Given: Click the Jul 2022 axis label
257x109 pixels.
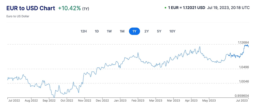Looking at the screenshot, I should (14, 100).
